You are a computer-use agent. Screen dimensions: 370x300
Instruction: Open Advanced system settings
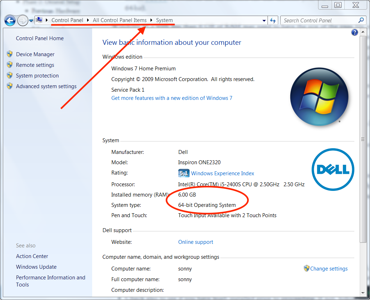click(46, 86)
